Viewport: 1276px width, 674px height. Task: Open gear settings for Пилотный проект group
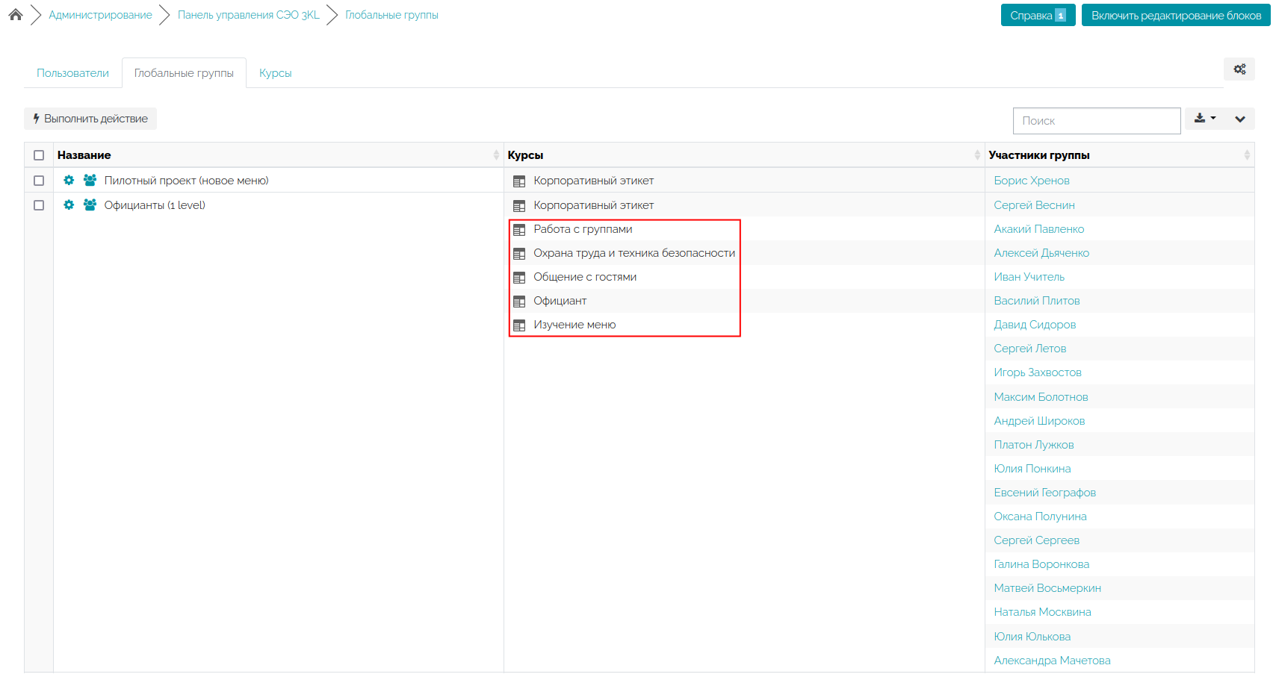point(69,181)
